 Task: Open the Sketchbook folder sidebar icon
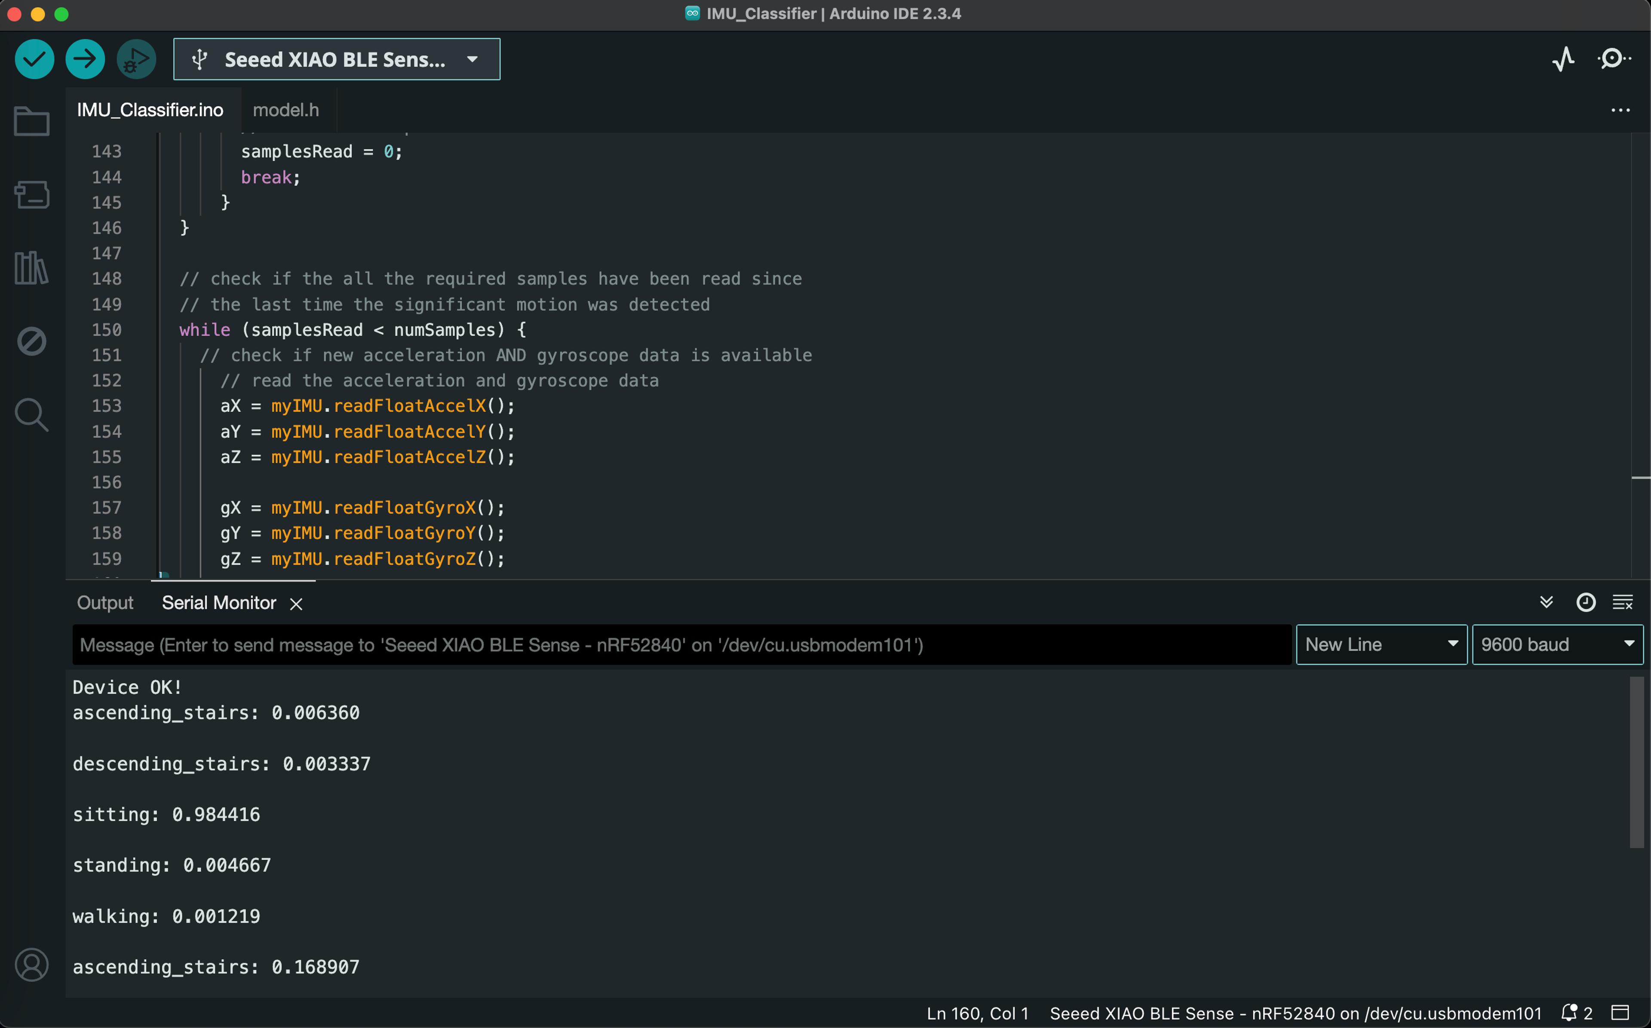pyautogui.click(x=31, y=123)
